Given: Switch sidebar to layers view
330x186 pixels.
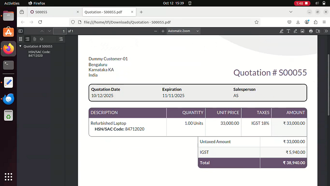Looking at the screenshot, I should coord(42,39).
